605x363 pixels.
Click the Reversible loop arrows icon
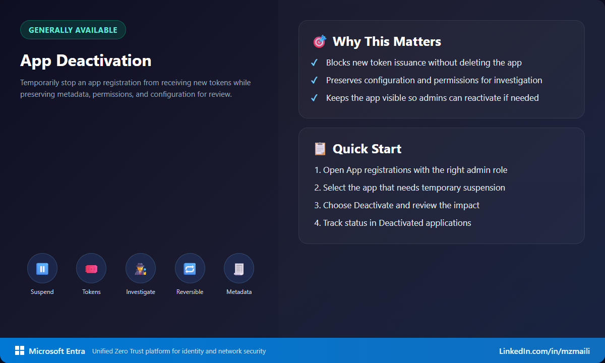coord(190,269)
